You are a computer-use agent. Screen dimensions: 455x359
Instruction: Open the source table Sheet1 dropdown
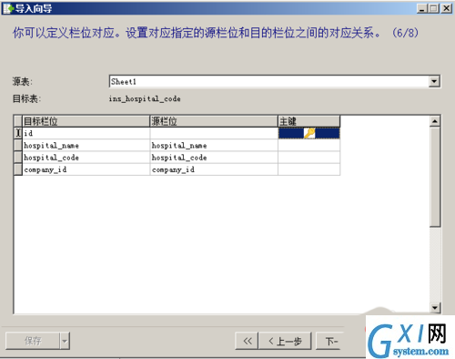pyautogui.click(x=434, y=81)
